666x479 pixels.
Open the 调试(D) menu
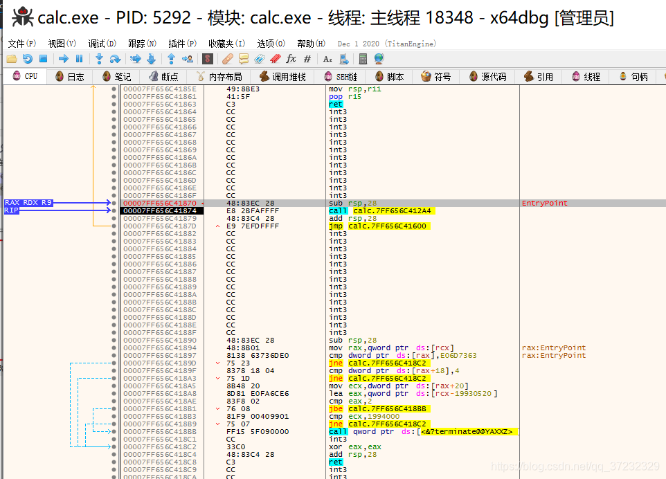[x=102, y=44]
